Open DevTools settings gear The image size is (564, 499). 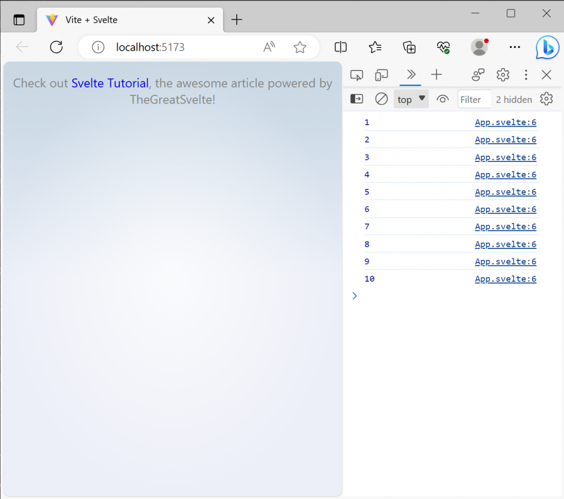[x=502, y=75]
